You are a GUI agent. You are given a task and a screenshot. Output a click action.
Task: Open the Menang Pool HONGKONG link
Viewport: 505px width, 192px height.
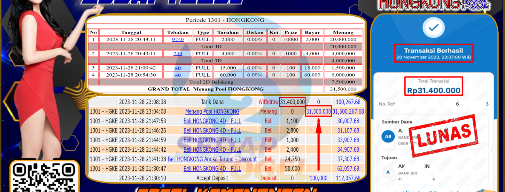[x=212, y=111]
